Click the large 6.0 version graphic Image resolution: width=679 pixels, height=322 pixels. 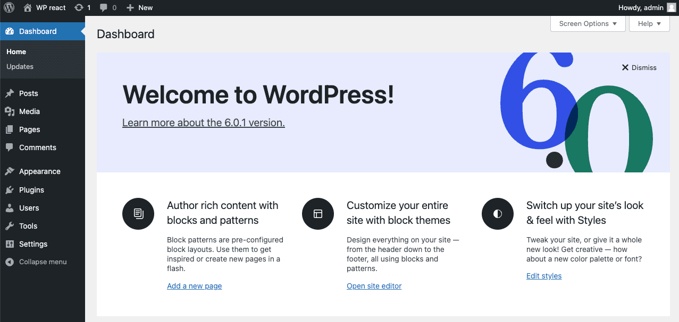pos(577,112)
